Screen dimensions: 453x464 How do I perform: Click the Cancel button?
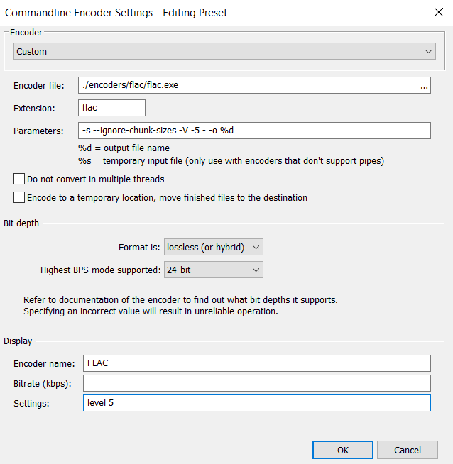(x=408, y=450)
